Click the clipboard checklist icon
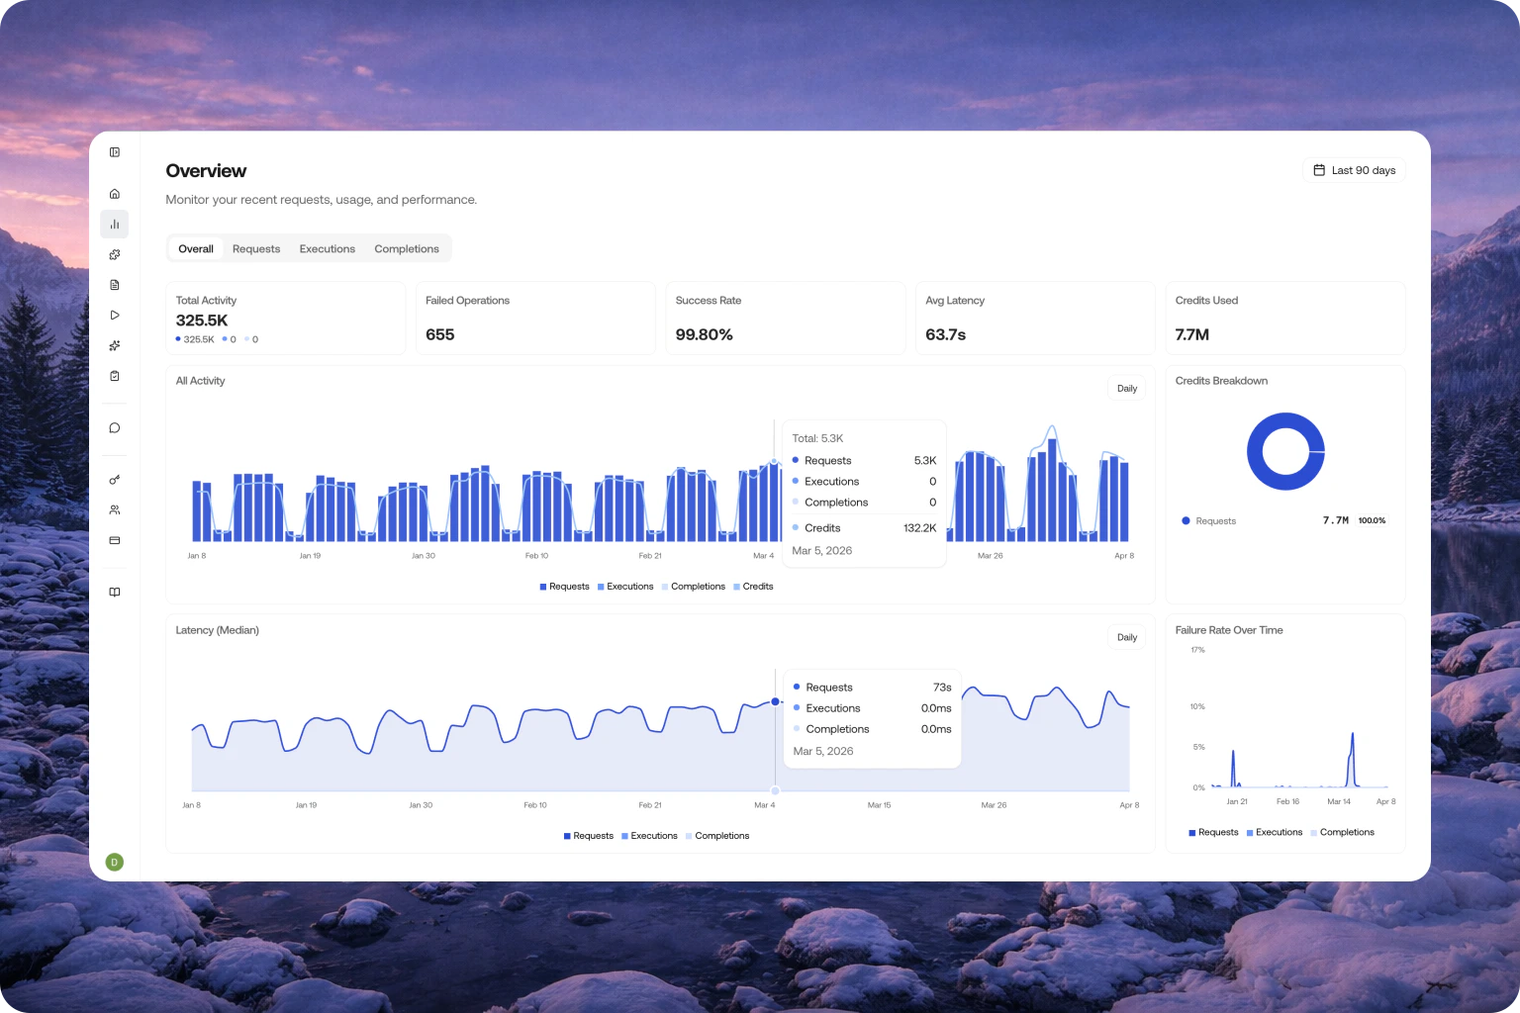This screenshot has height=1013, width=1520. point(115,375)
